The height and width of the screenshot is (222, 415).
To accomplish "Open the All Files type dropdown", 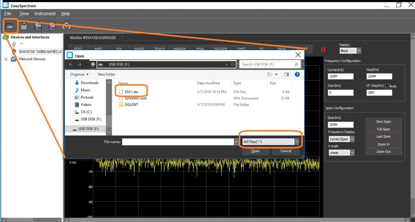I will 297,142.
